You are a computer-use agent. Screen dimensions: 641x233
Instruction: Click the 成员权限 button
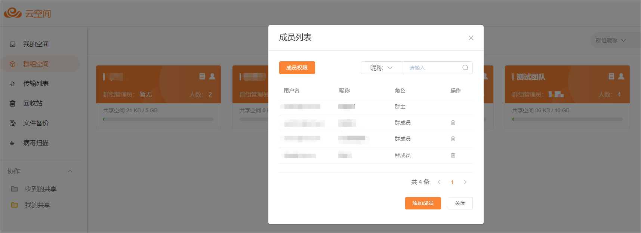297,68
